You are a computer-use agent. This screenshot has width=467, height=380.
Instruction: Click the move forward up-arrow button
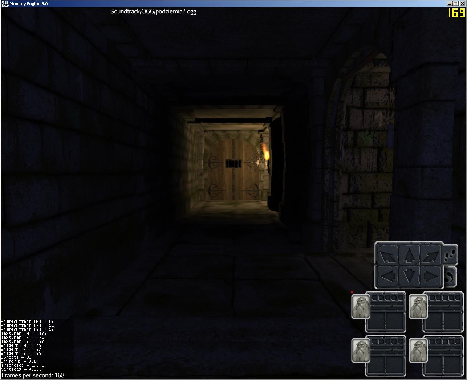pos(409,256)
